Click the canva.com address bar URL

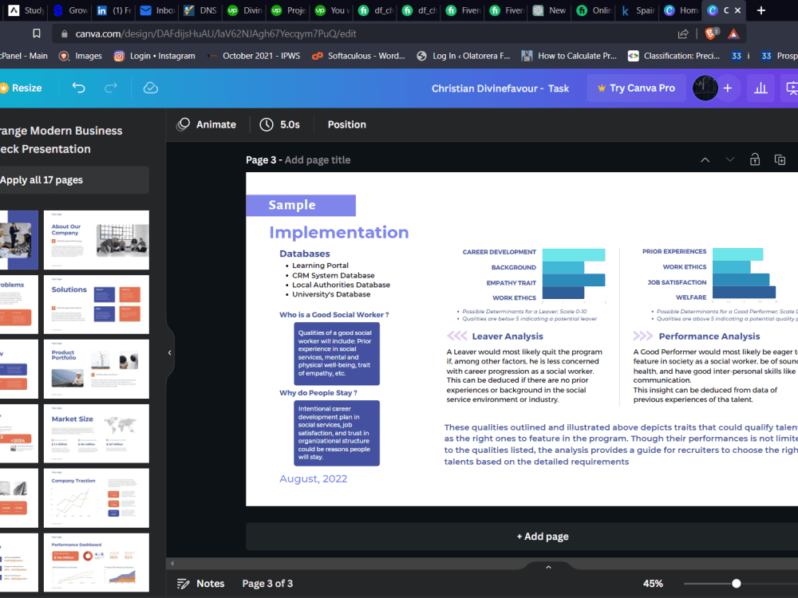point(215,33)
